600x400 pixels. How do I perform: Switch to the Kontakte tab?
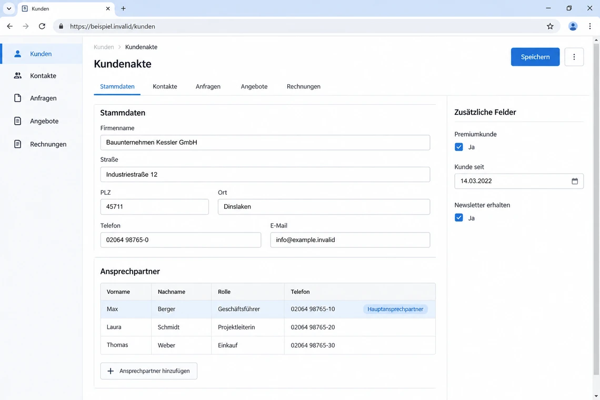165,86
